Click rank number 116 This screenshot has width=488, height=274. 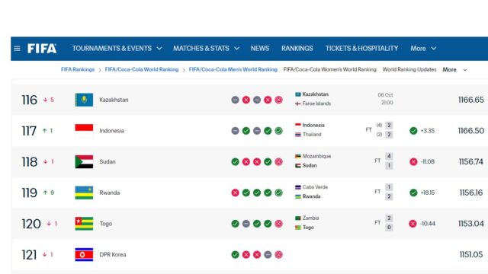click(x=29, y=100)
